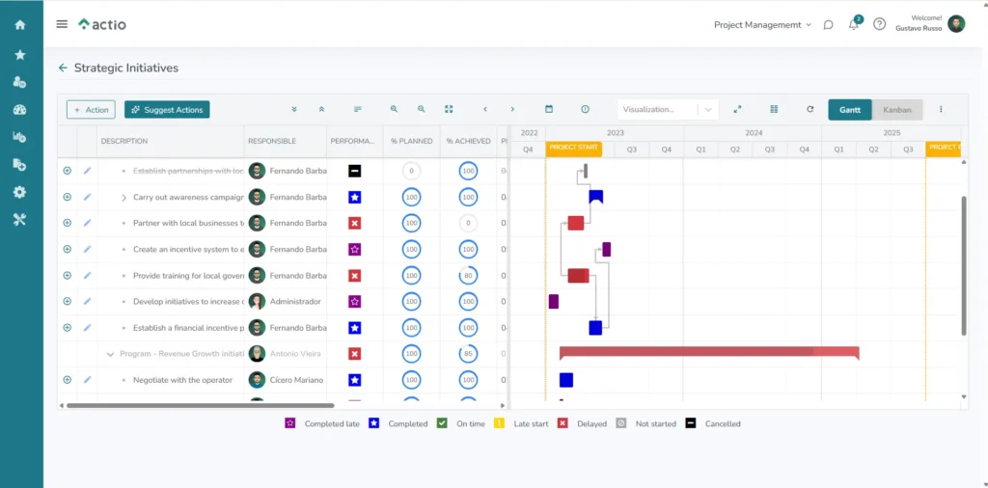This screenshot has height=488, width=988.
Task: Select the Gantt view toggle
Action: click(850, 110)
